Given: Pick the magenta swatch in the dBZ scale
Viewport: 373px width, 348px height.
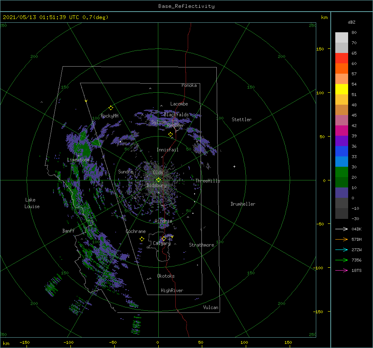Looking at the screenshot, I should (x=342, y=131).
